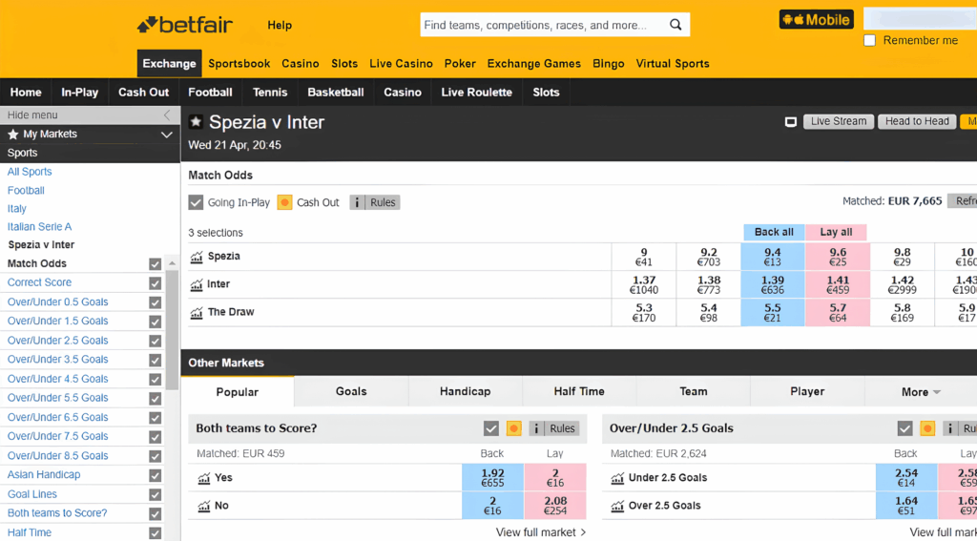Image resolution: width=977 pixels, height=541 pixels.
Task: Click Back all above the blue column
Action: (x=773, y=232)
